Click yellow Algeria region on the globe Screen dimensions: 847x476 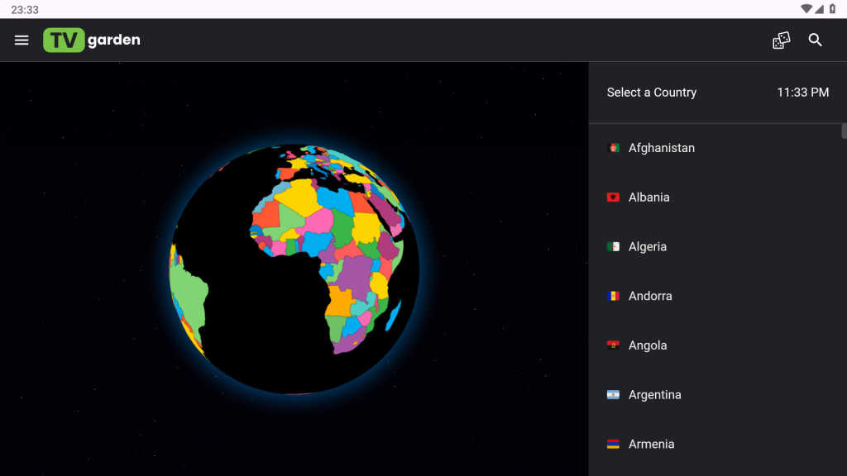[299, 197]
